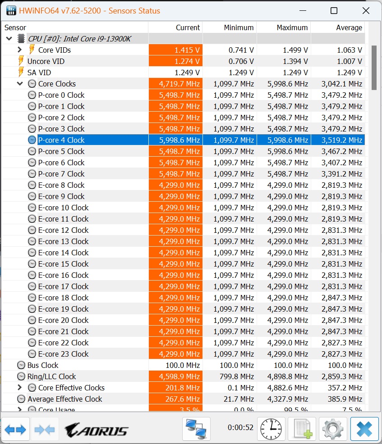Image resolution: width=382 pixels, height=444 pixels.
Task: Click the blue X close sensors button
Action: (x=364, y=429)
